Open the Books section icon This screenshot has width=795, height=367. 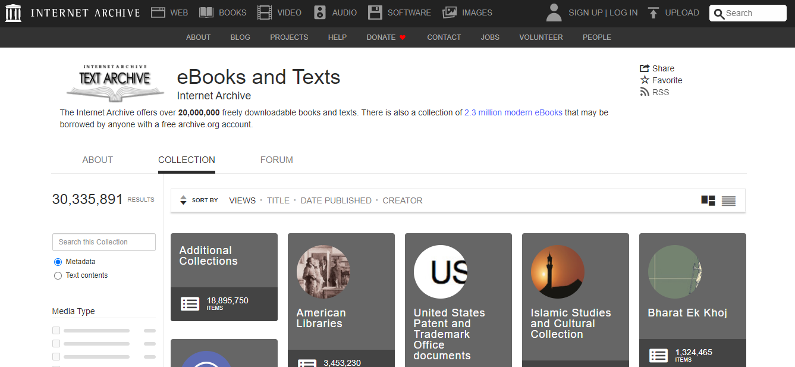[x=206, y=12]
